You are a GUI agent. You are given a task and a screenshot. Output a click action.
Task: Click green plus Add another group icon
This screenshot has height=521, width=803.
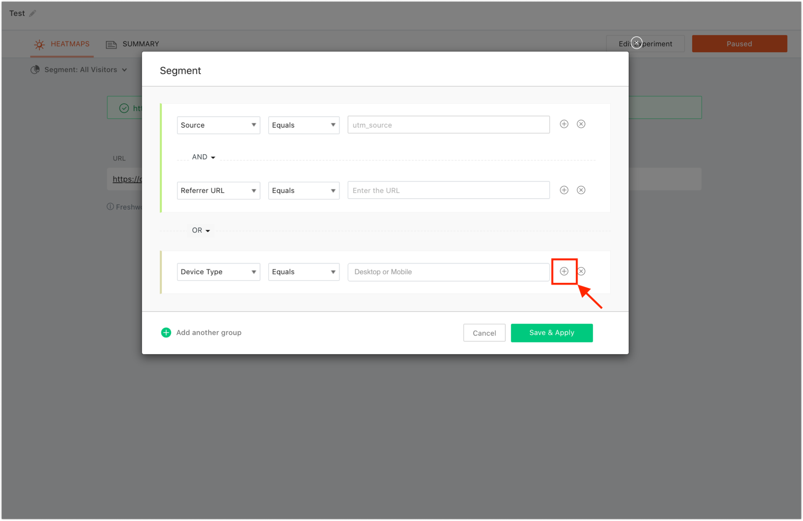(x=166, y=333)
